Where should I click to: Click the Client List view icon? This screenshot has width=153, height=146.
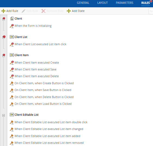12,37
